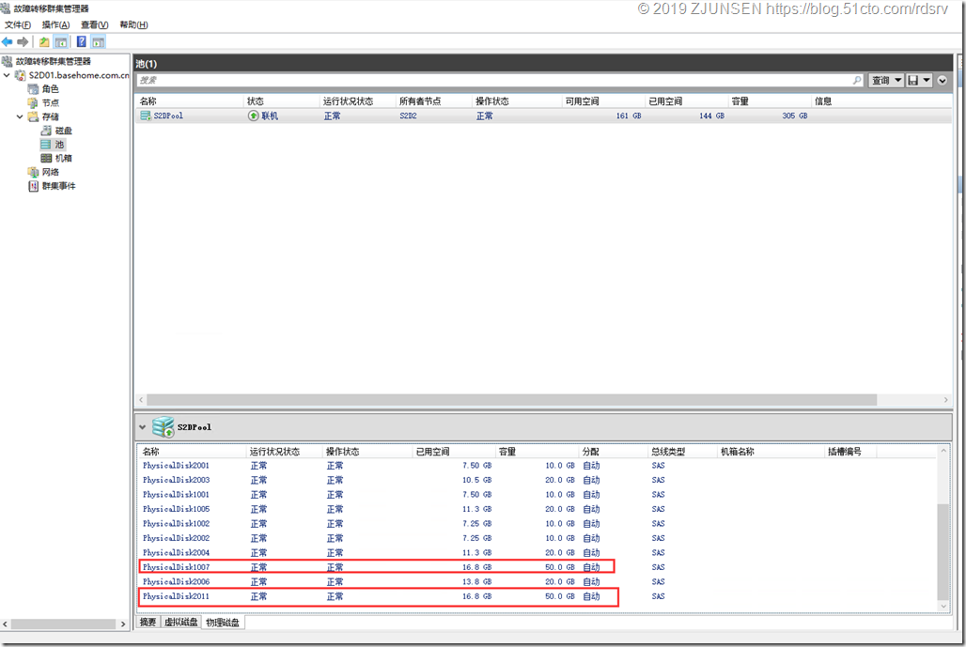
Task: Open the 文件(F) menu
Action: (17, 24)
